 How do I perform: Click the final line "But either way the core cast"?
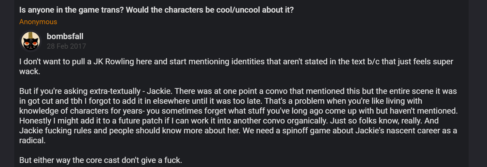101,160
